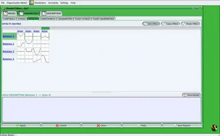Image resolution: width=220 pixels, height=136 pixels.
Task: Select the CONTROLS sub-tab
Action: 9,19
